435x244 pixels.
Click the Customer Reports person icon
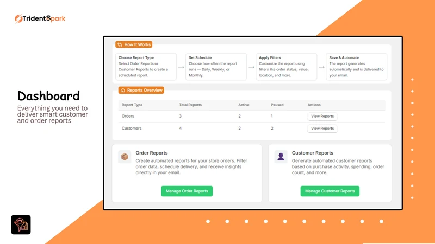click(281, 157)
